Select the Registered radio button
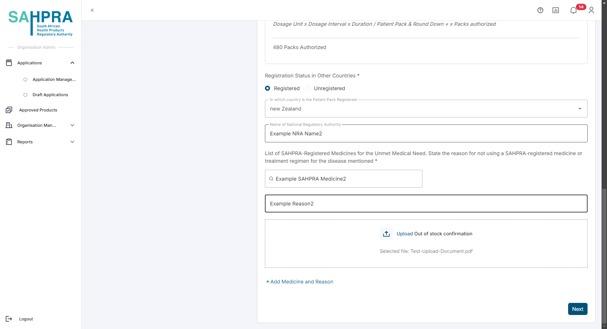The image size is (607, 329). tap(268, 88)
